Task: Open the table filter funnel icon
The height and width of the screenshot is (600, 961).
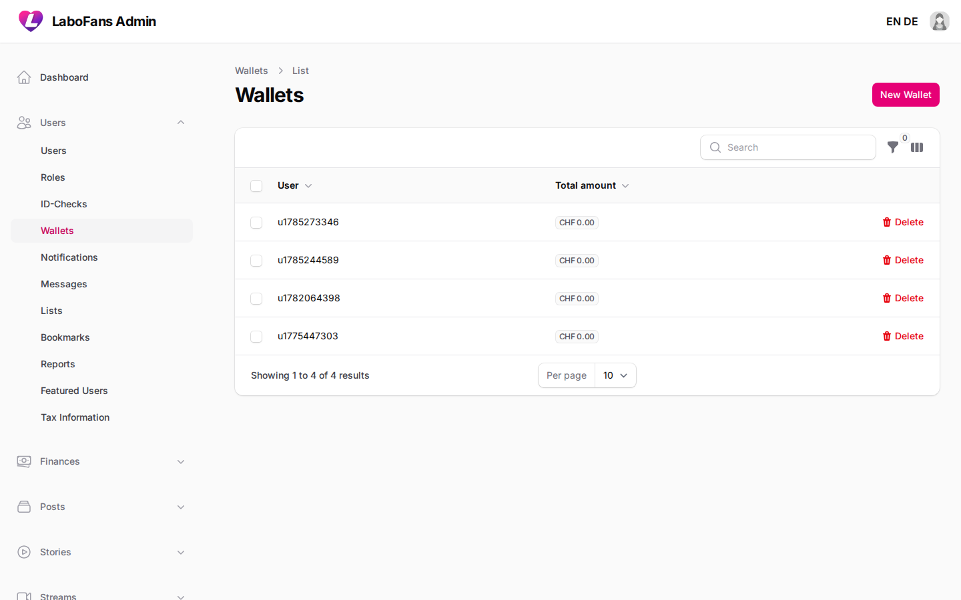Action: coord(893,147)
